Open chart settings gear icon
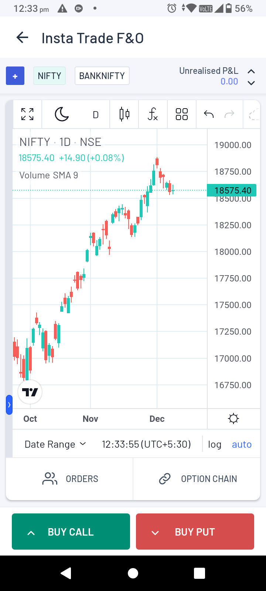The height and width of the screenshot is (591, 266). [x=233, y=419]
